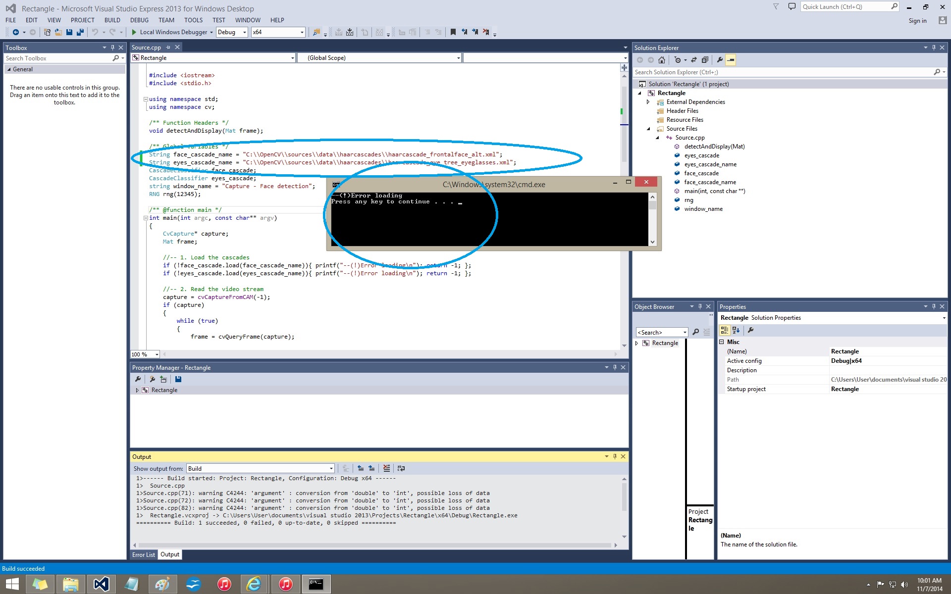Viewport: 951px width, 594px height.
Task: Open Internet Explorer from the taskbar
Action: [x=254, y=584]
